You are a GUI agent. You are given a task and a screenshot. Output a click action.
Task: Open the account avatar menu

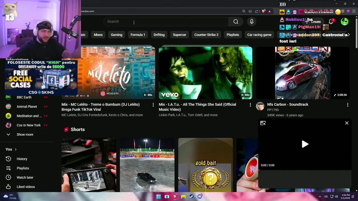(345, 21)
